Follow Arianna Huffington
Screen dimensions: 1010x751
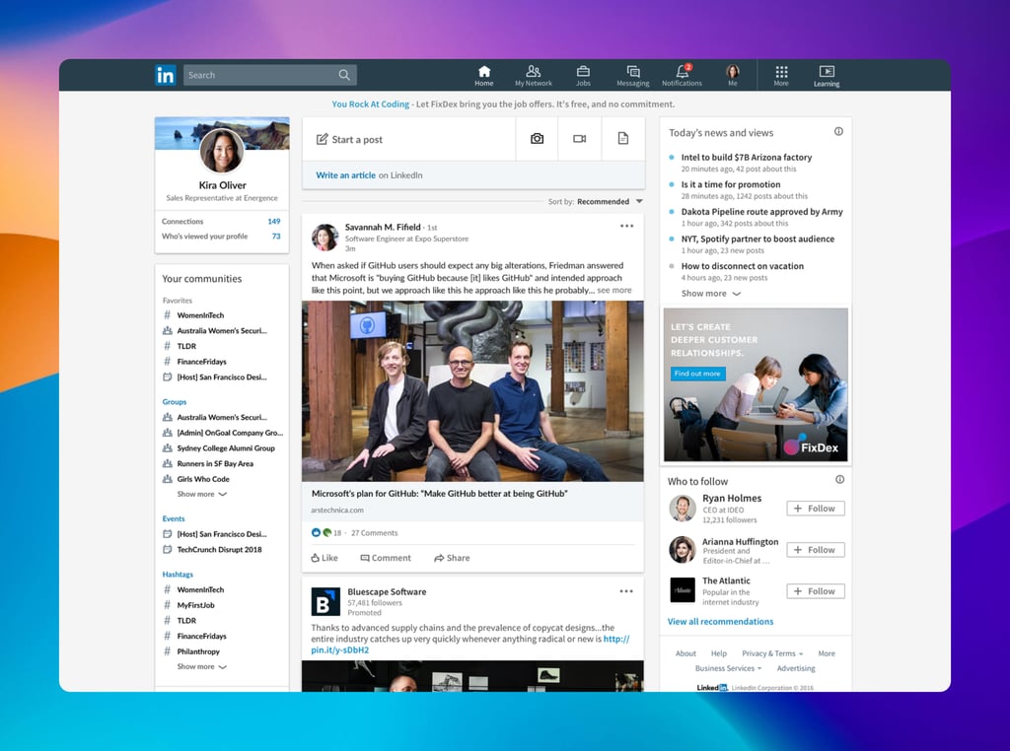pos(816,550)
